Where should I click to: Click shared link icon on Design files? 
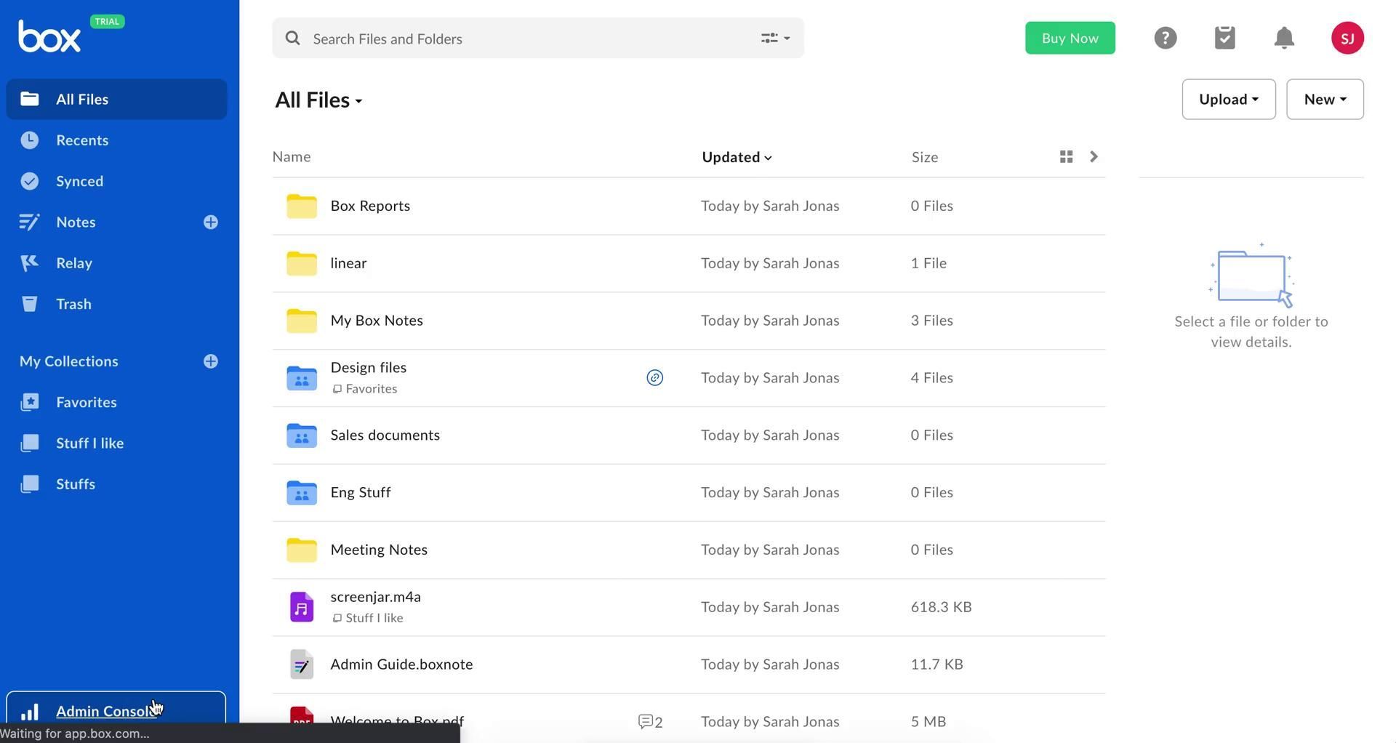tap(654, 377)
